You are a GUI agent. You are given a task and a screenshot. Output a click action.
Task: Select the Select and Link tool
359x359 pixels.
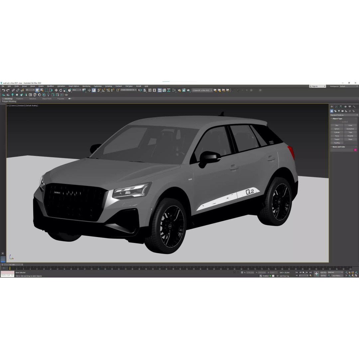click(x=13, y=90)
